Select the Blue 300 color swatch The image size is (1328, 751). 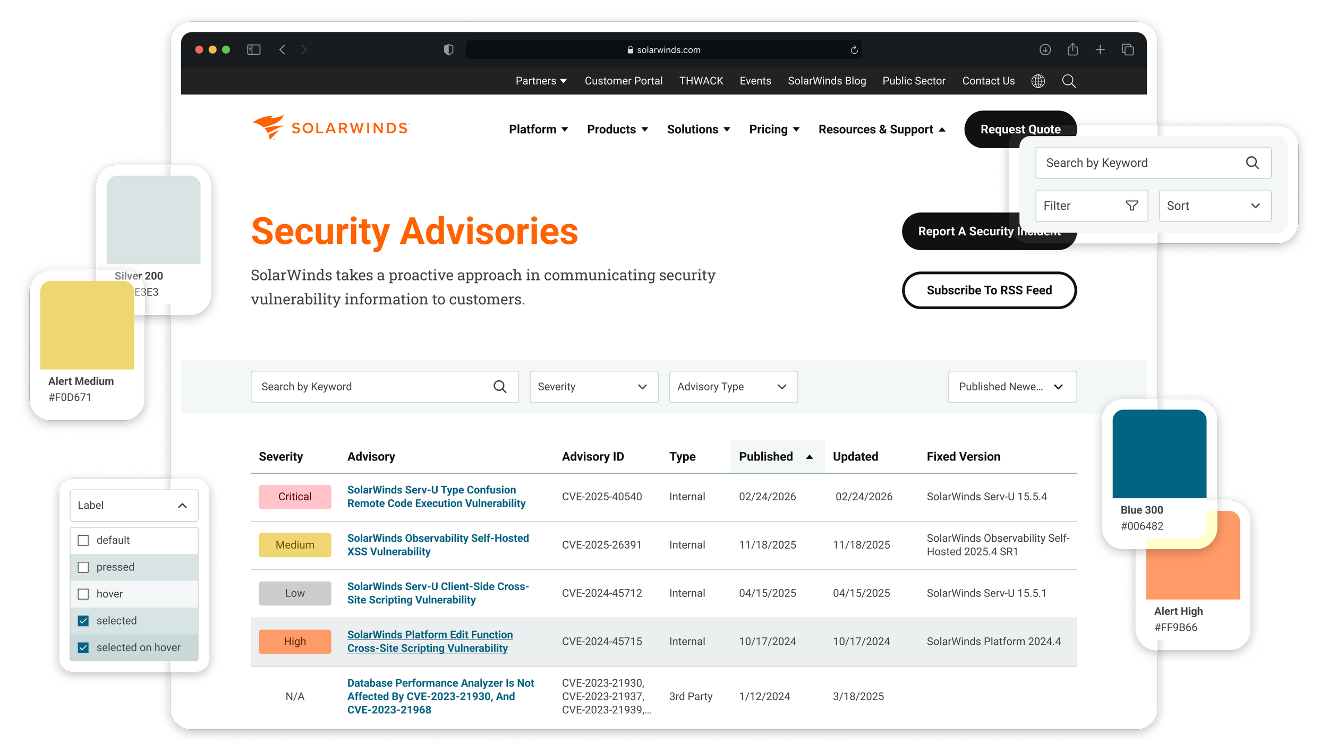1159,454
